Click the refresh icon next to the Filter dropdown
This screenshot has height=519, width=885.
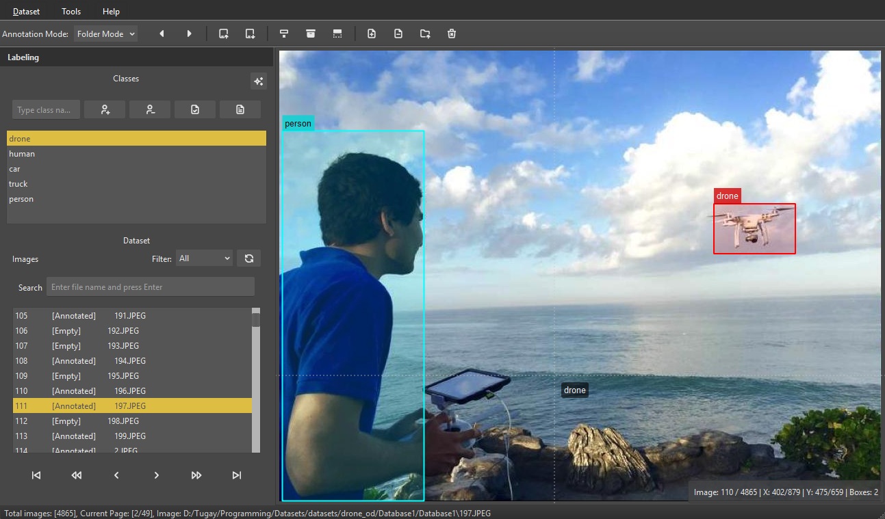[248, 258]
